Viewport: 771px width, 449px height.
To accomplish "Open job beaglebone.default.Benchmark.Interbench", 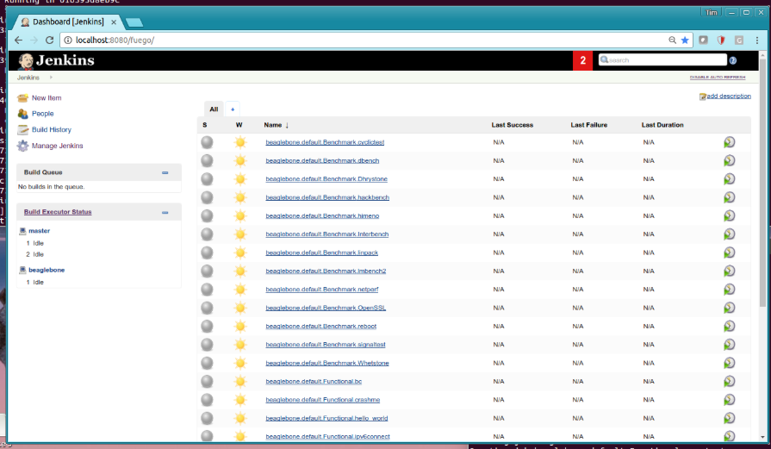I will click(x=327, y=234).
